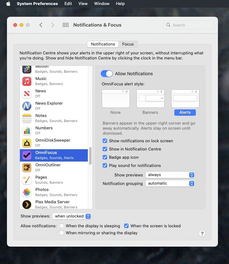Choose the Banners alert style thumbnail
This screenshot has width=229, height=264.
coord(150,99)
